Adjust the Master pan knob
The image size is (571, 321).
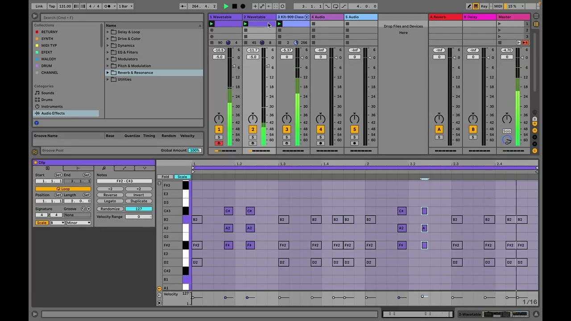[507, 118]
